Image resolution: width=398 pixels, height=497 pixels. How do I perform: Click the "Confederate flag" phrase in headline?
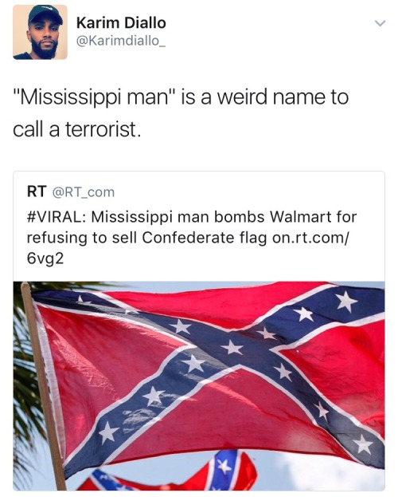(x=205, y=238)
